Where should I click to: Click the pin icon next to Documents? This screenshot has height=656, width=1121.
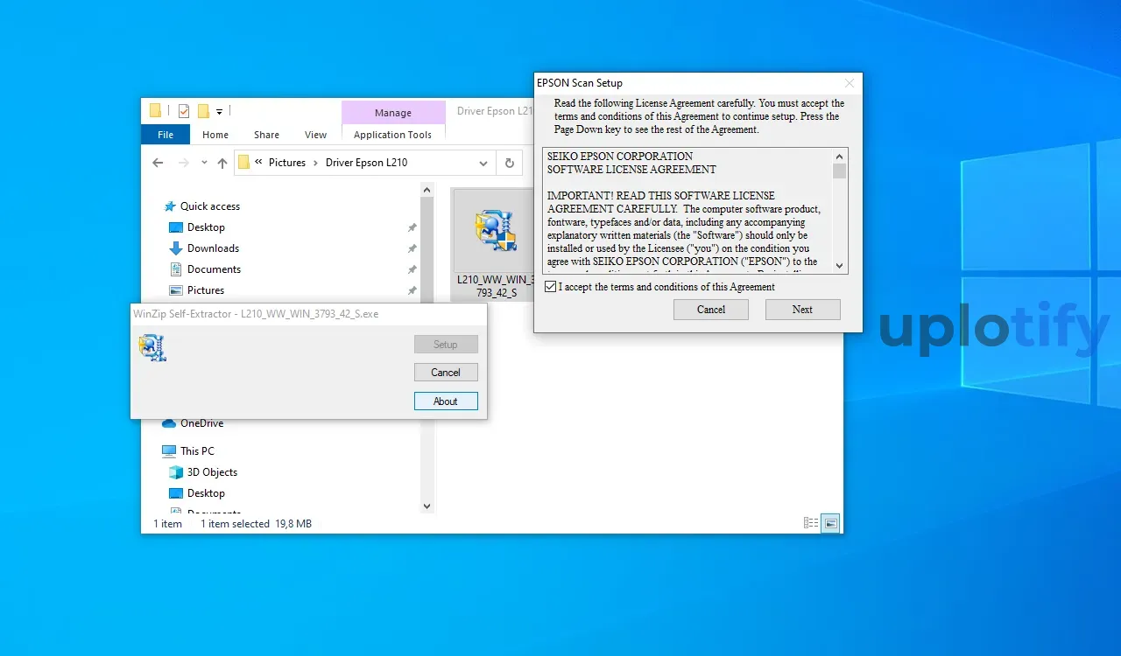click(x=412, y=269)
